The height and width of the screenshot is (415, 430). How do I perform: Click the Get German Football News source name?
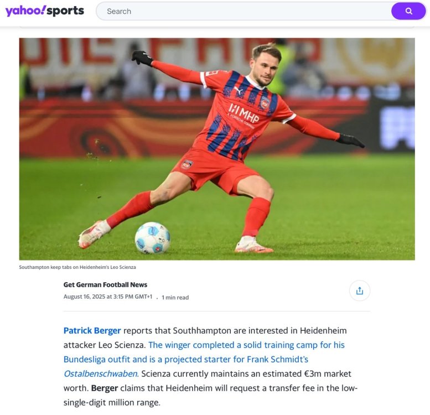105,285
